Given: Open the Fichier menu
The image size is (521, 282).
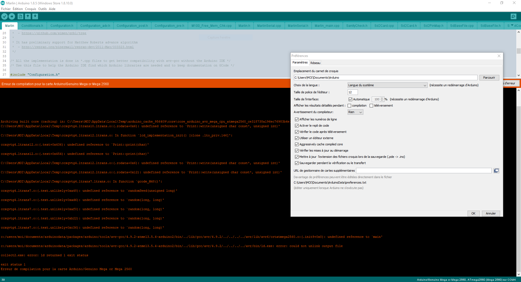Looking at the screenshot, I should [6, 9].
